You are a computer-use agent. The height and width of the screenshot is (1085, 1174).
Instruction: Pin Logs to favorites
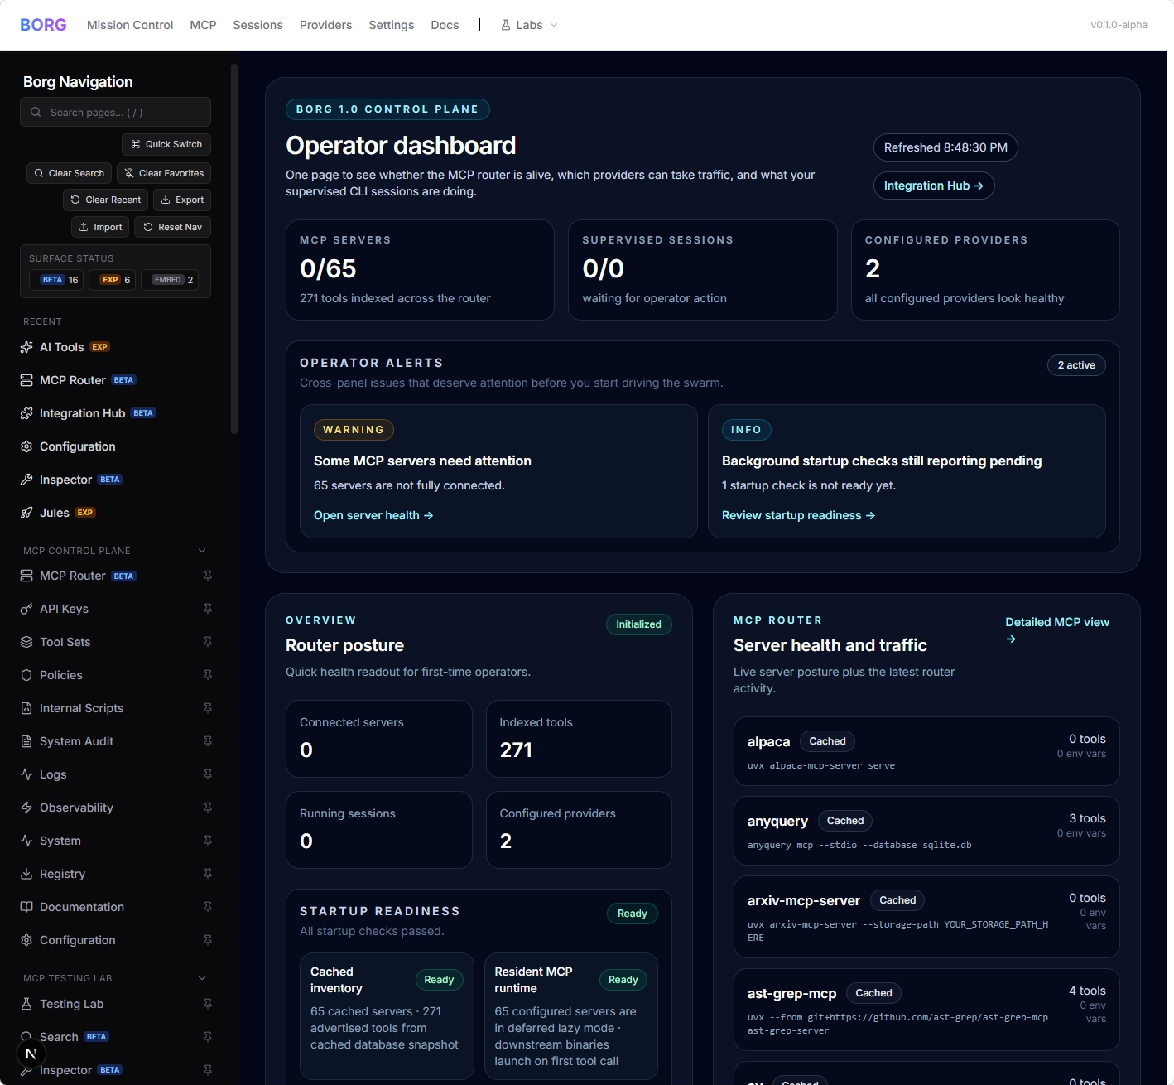(x=208, y=774)
